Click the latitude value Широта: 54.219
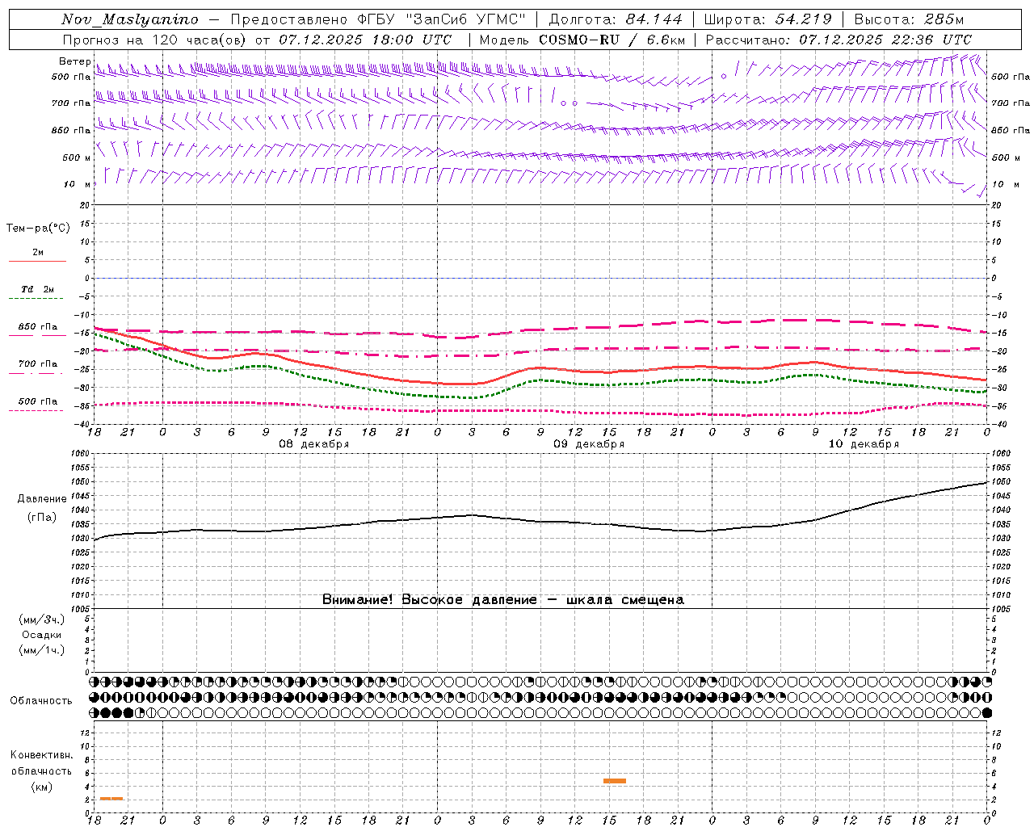This screenshot has height=827, width=1034. 767,19
